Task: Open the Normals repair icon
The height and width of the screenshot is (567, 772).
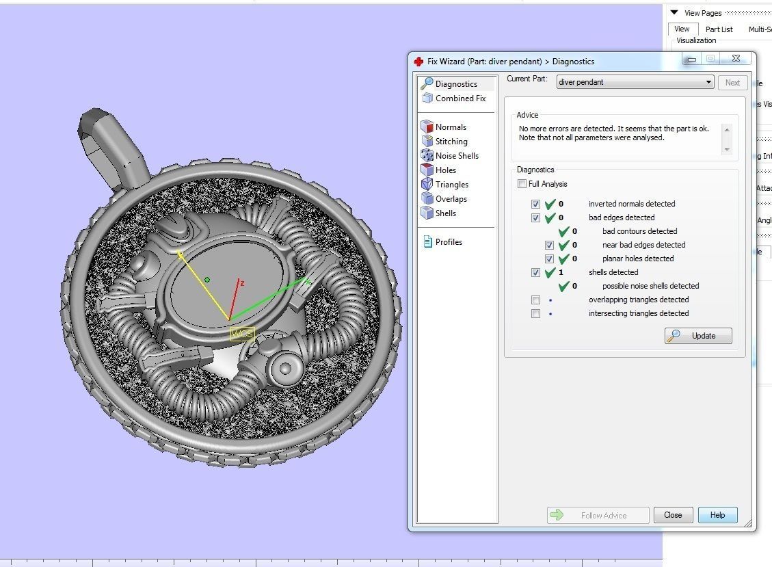Action: pos(427,127)
